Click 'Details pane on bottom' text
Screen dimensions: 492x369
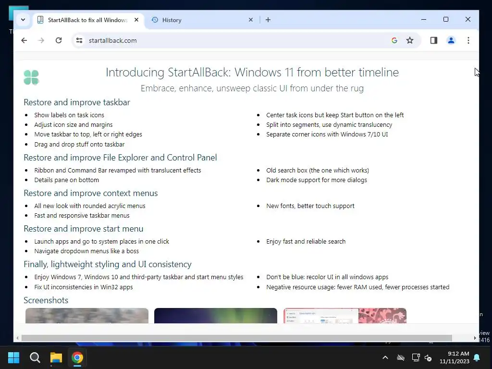[66, 180]
